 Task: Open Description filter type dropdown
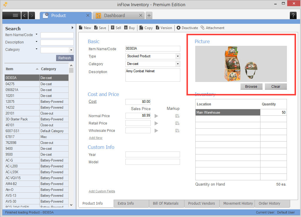point(36,42)
